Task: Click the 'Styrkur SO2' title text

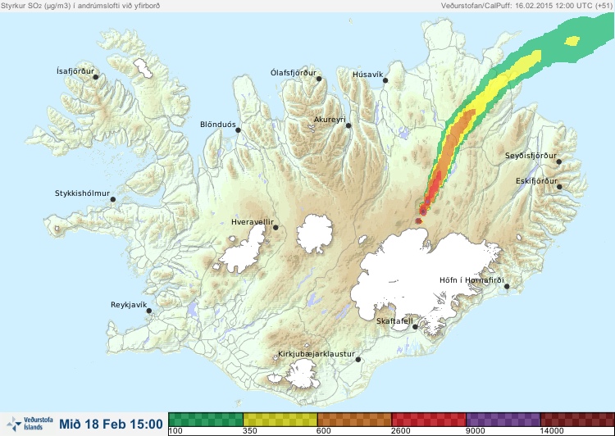Action: pos(80,6)
